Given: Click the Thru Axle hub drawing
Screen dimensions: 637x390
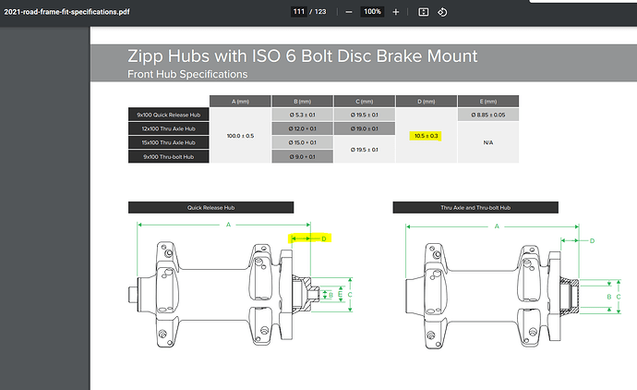Looking at the screenshot, I should pos(492,296).
